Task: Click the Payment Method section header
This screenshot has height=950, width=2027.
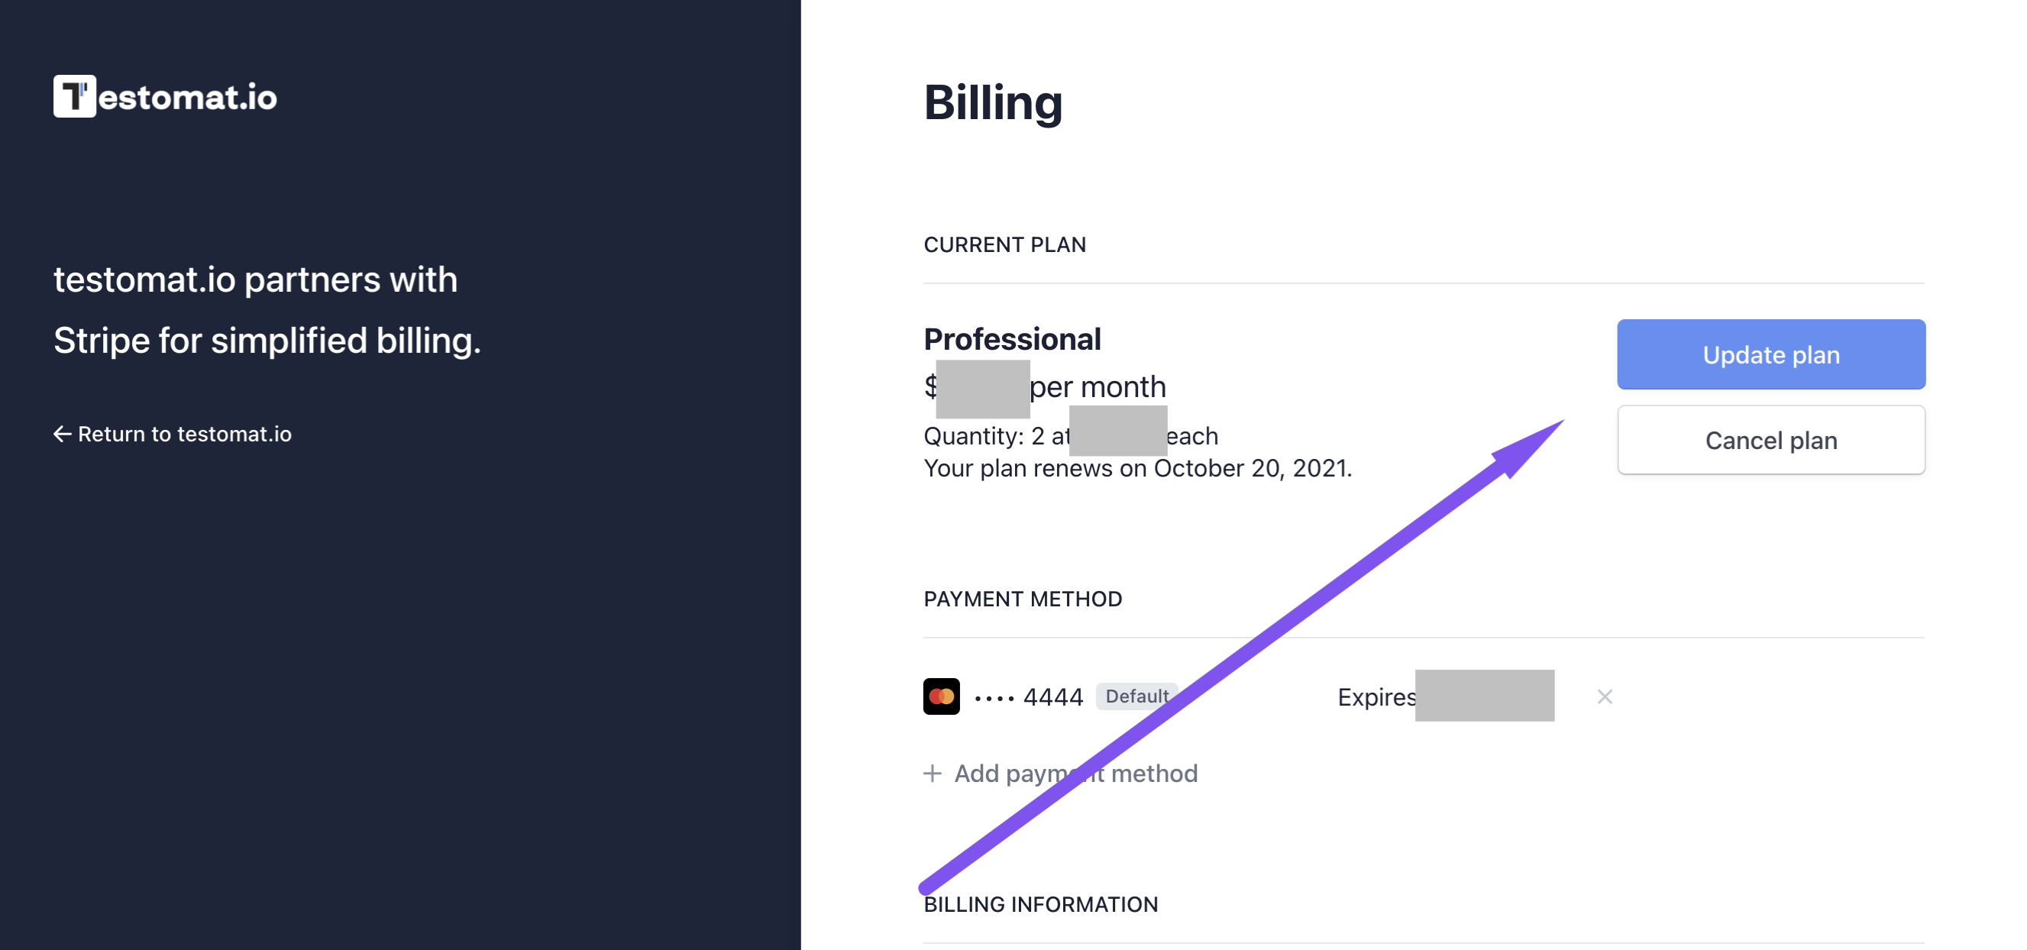Action: (x=1023, y=599)
